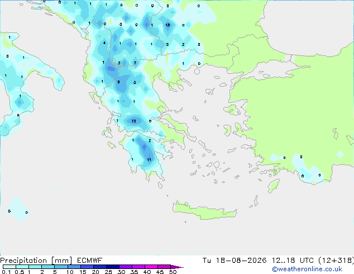Click the date '18-08-2026' text

coord(241,261)
